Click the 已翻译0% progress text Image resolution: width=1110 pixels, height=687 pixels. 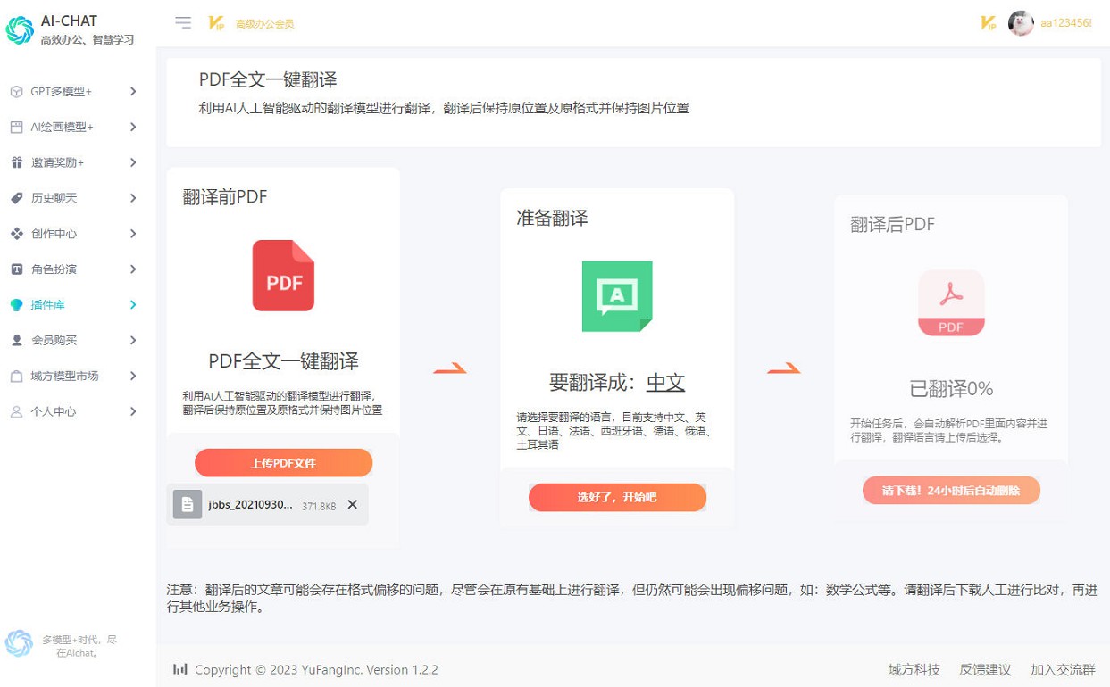(x=951, y=389)
